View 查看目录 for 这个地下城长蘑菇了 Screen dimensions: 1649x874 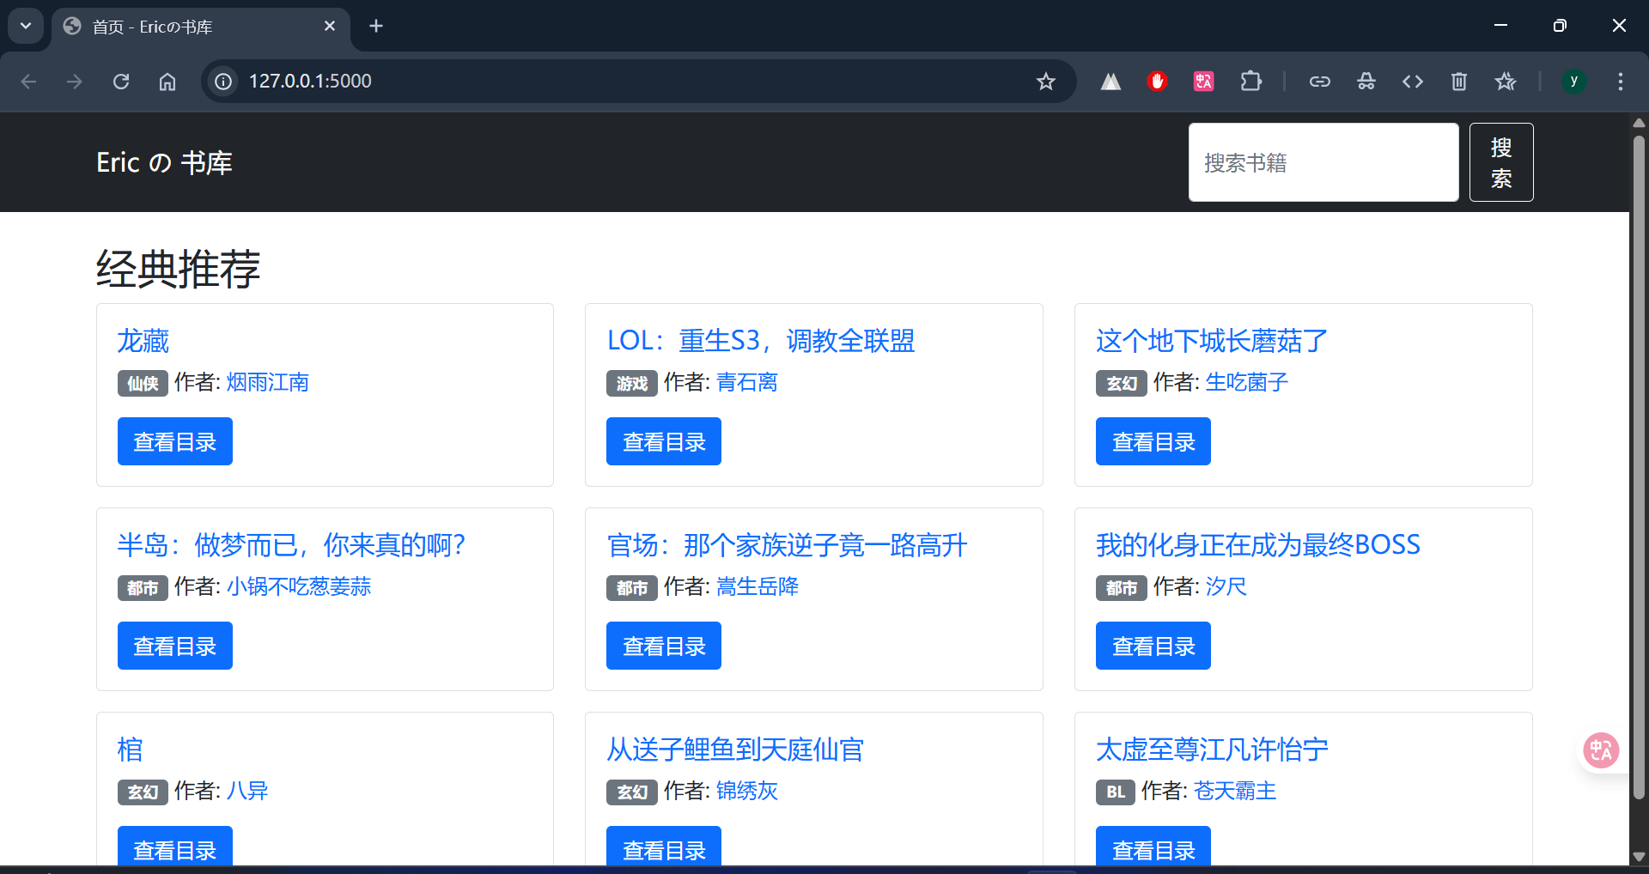click(1153, 441)
